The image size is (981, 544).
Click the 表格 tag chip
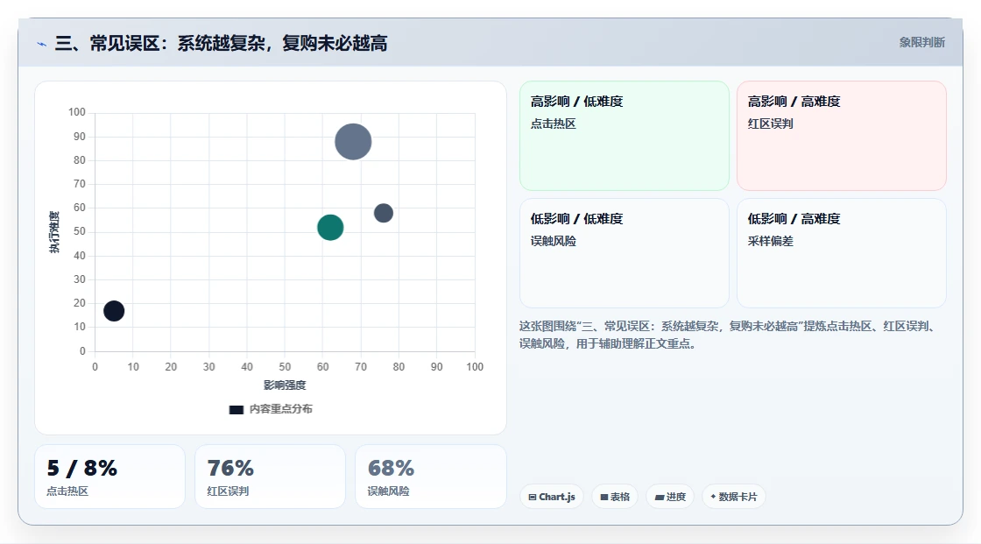click(x=615, y=497)
